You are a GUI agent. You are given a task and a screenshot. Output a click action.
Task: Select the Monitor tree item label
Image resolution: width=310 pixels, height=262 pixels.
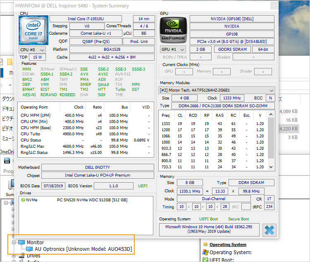pyautogui.click(x=35, y=242)
